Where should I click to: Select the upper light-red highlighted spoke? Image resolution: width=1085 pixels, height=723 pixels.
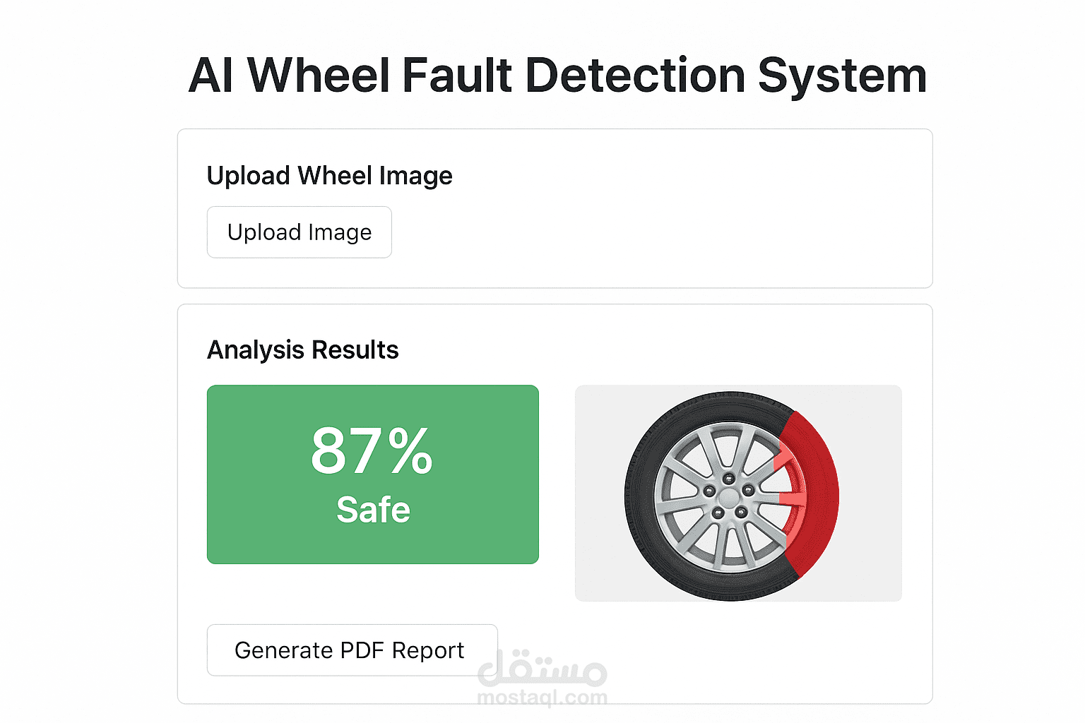click(782, 460)
